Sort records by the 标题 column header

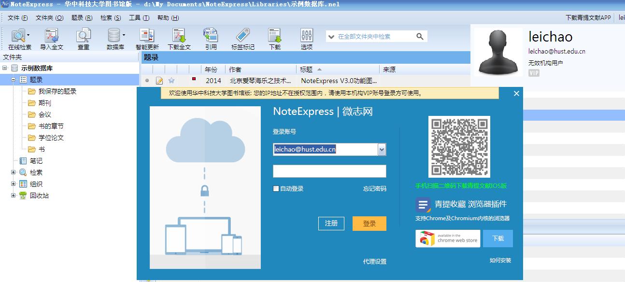point(338,70)
